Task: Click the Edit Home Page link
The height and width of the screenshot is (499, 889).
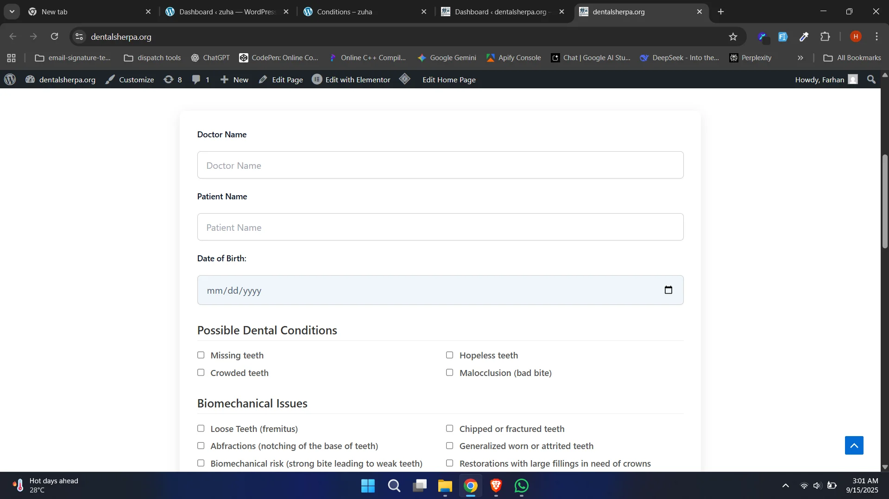Action: click(449, 80)
